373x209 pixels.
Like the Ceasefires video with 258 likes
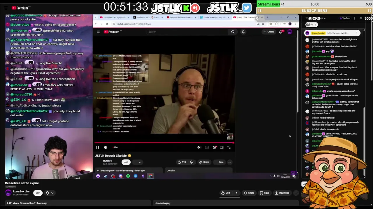[226, 193]
